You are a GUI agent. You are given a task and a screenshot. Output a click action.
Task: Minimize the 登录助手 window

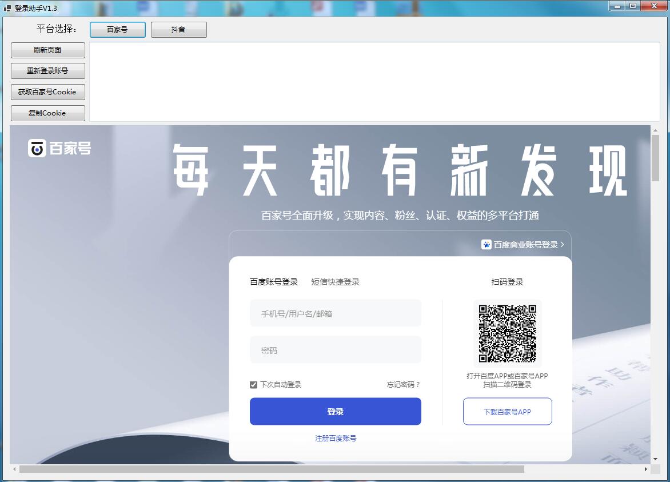pos(617,6)
